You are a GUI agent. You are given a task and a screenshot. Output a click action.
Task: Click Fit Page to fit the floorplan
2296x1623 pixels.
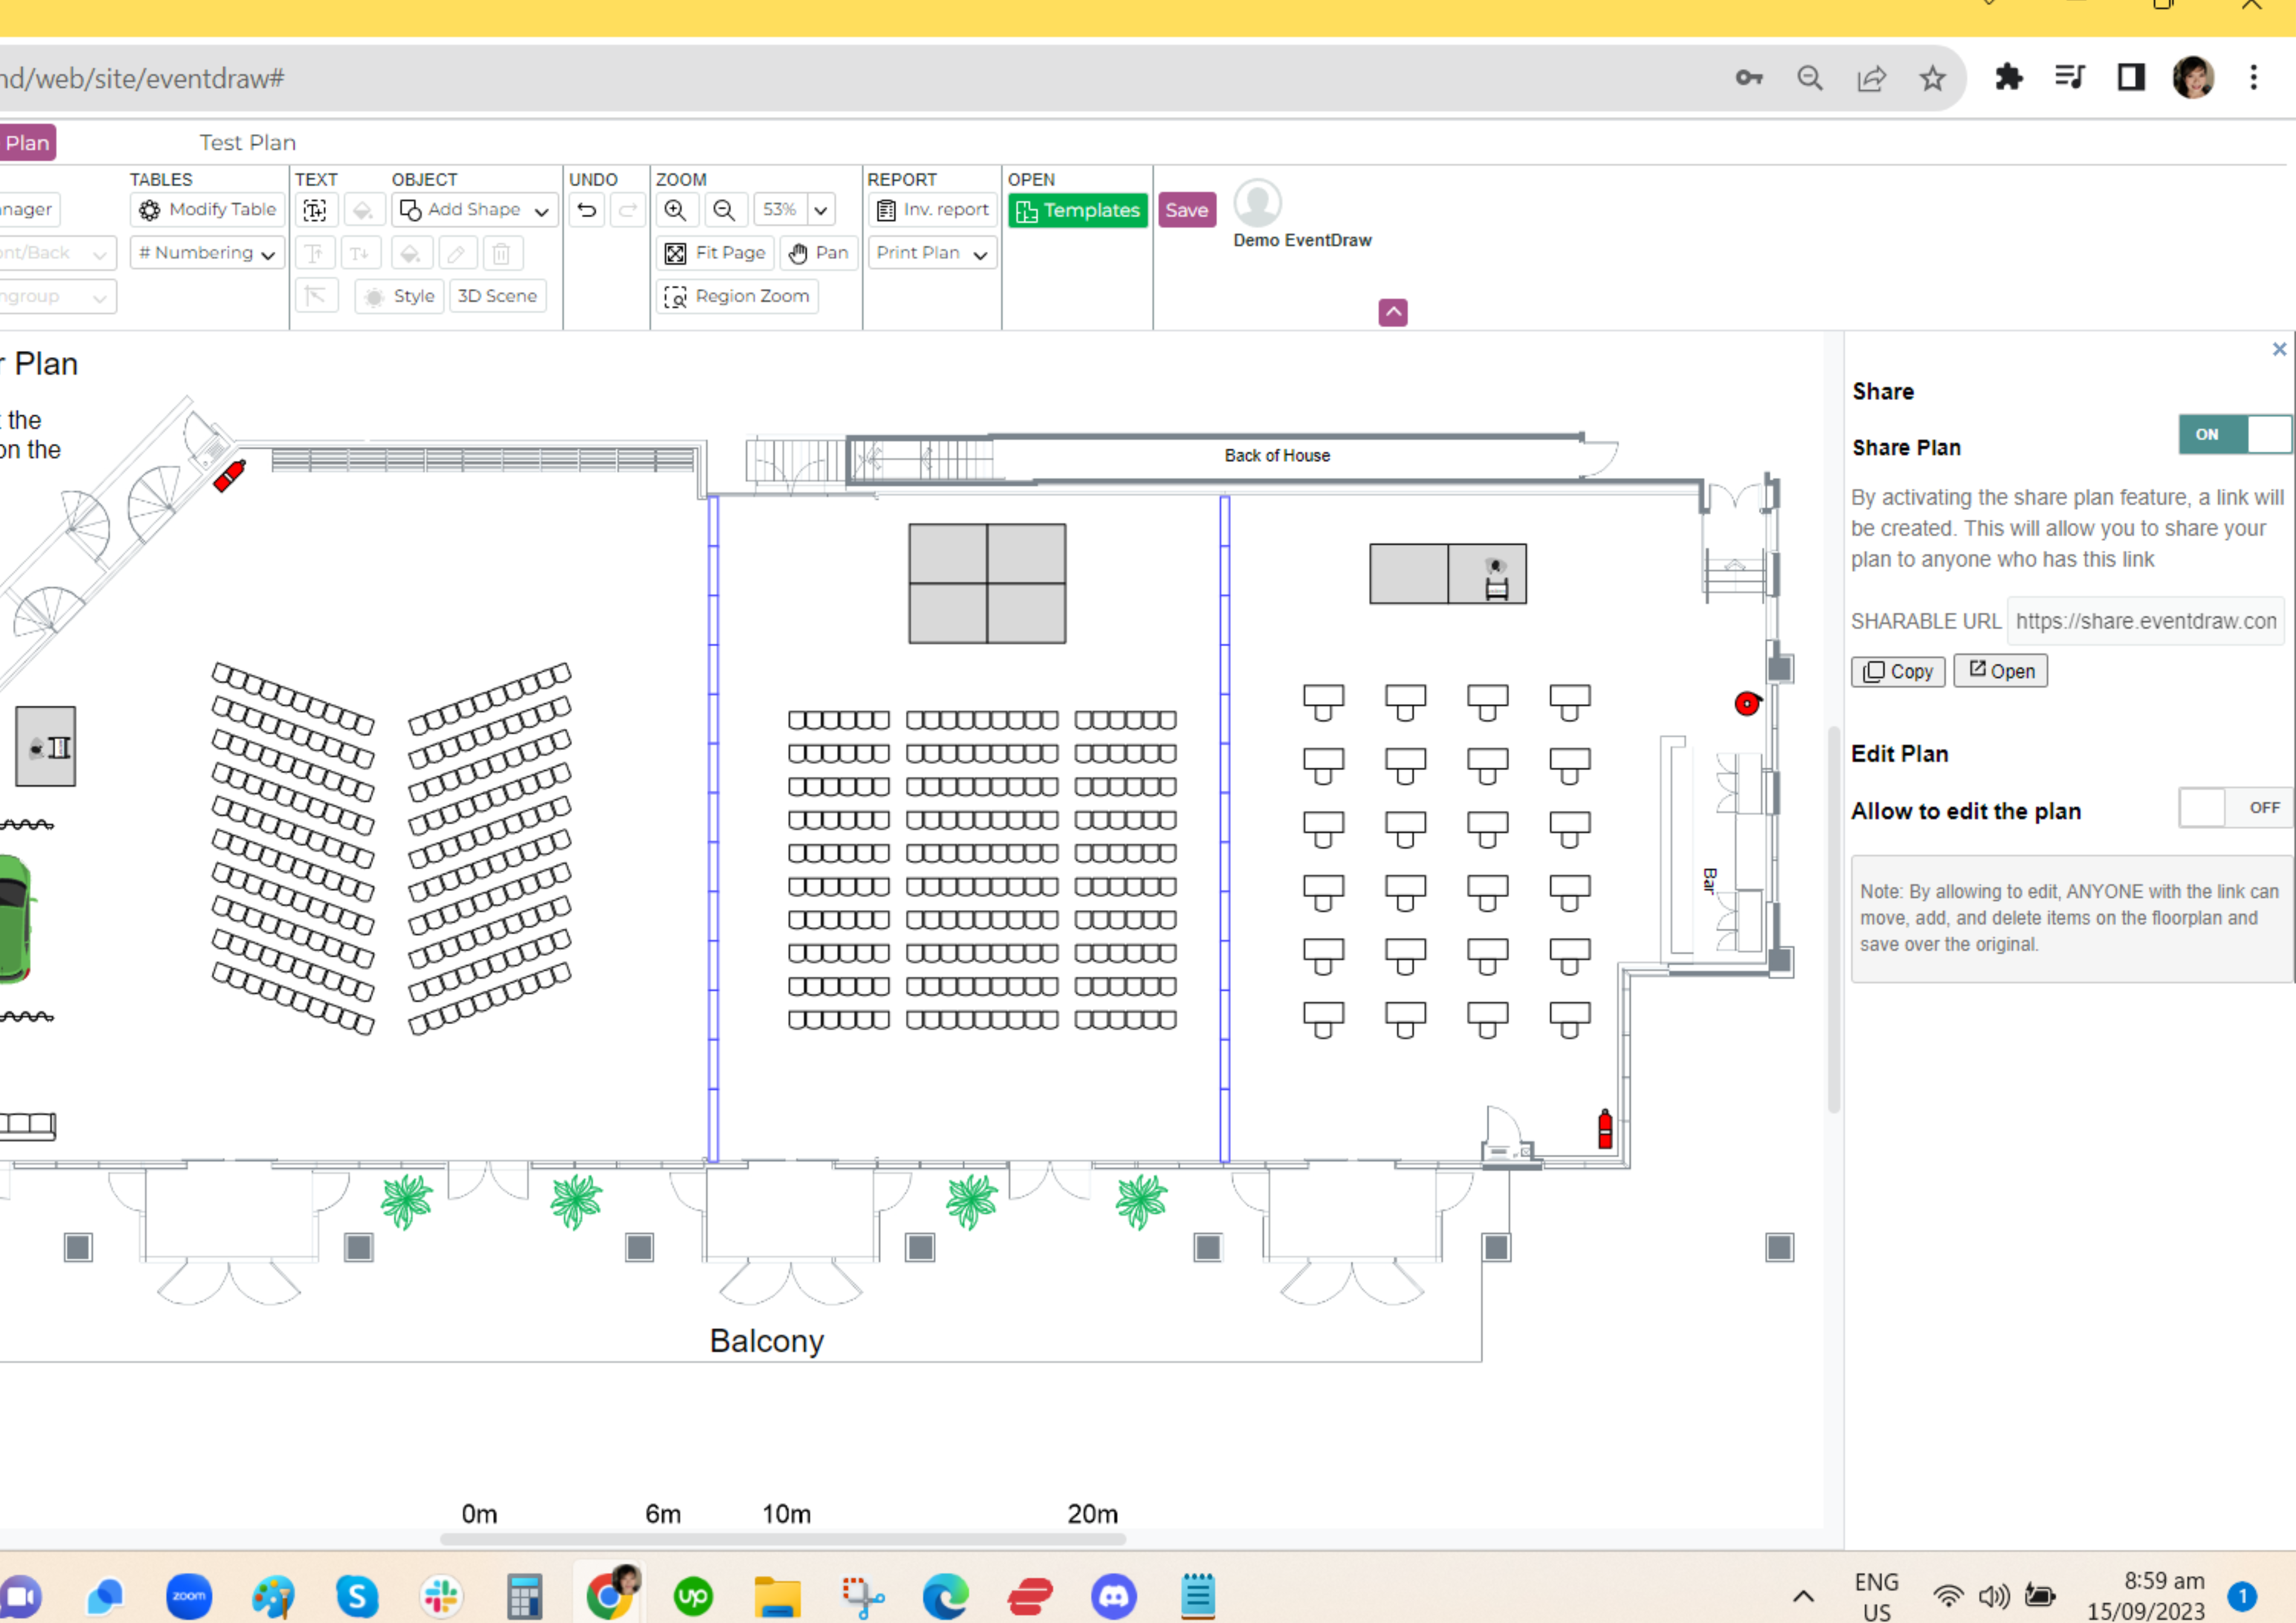[x=714, y=252]
